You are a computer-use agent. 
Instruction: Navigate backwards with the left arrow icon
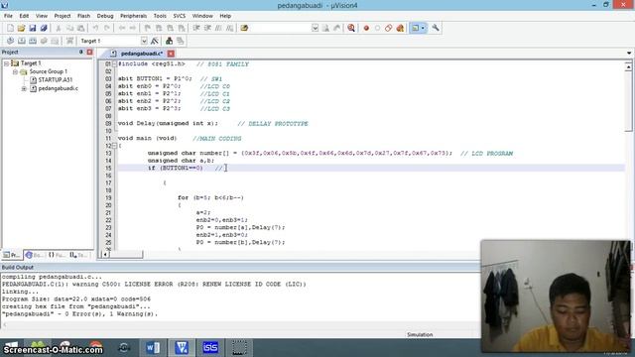pyautogui.click(x=122, y=28)
